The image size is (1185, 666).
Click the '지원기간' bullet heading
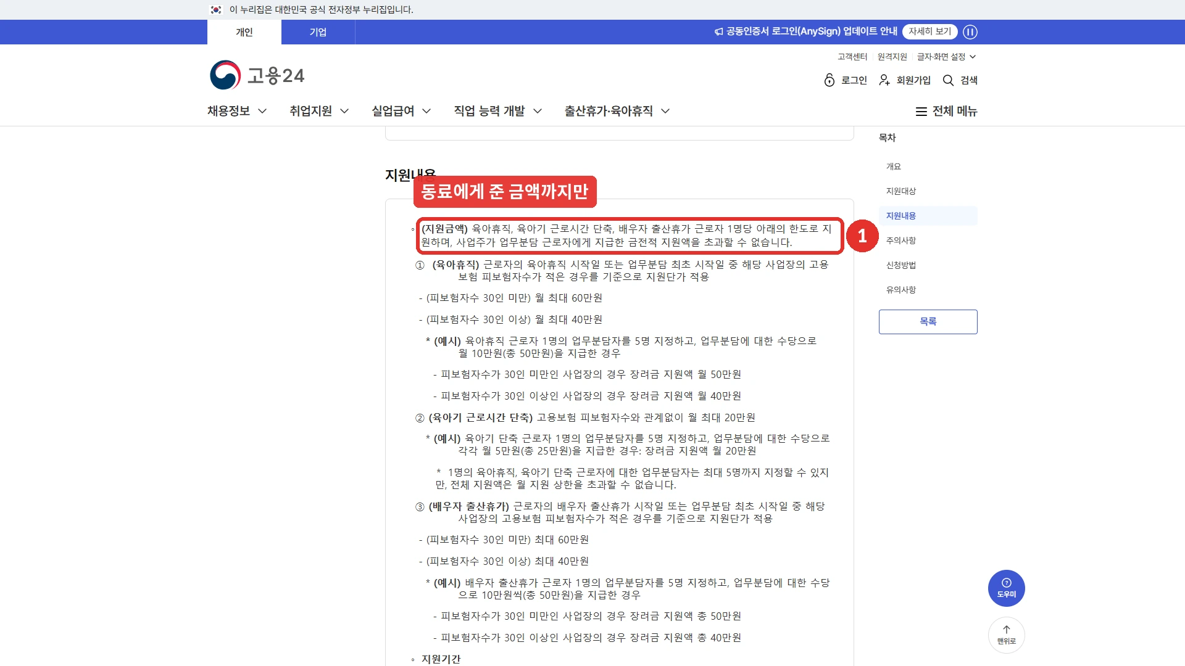[x=441, y=659]
